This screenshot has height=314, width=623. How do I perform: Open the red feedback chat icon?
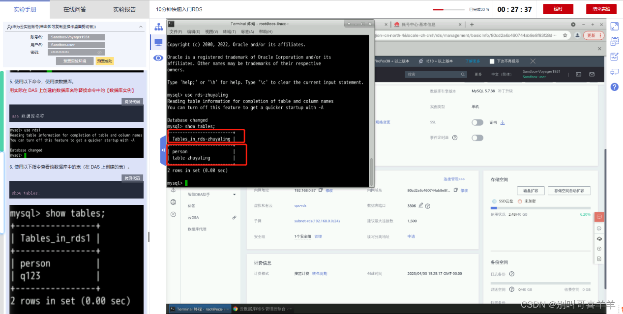pos(599,217)
